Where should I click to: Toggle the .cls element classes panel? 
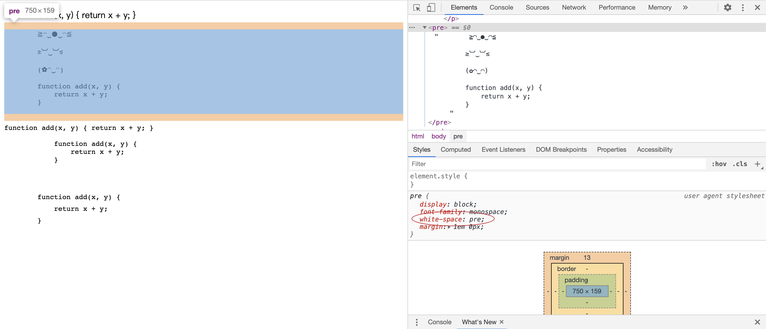739,164
